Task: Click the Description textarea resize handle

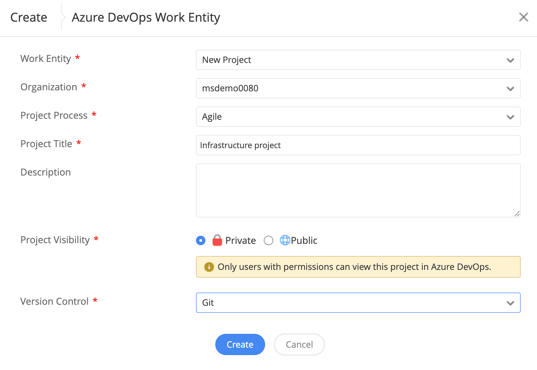Action: 517,214
